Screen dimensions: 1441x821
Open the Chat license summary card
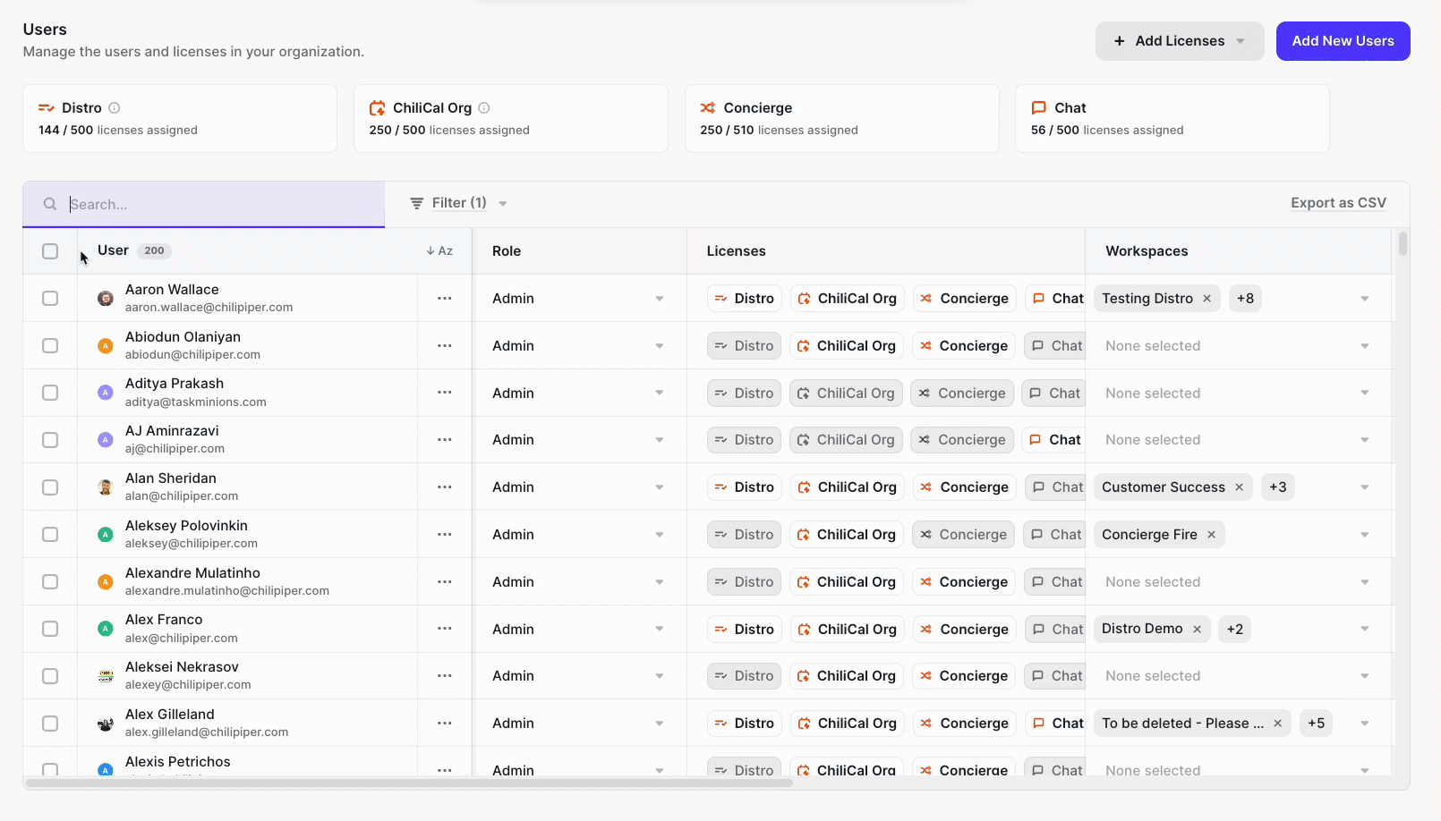1172,118
